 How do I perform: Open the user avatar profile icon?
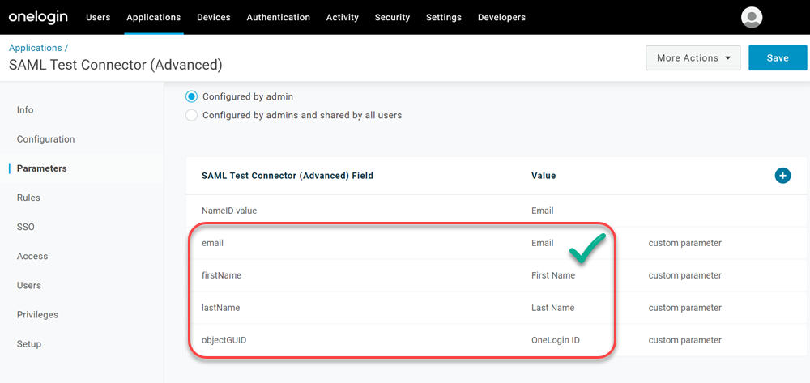752,17
